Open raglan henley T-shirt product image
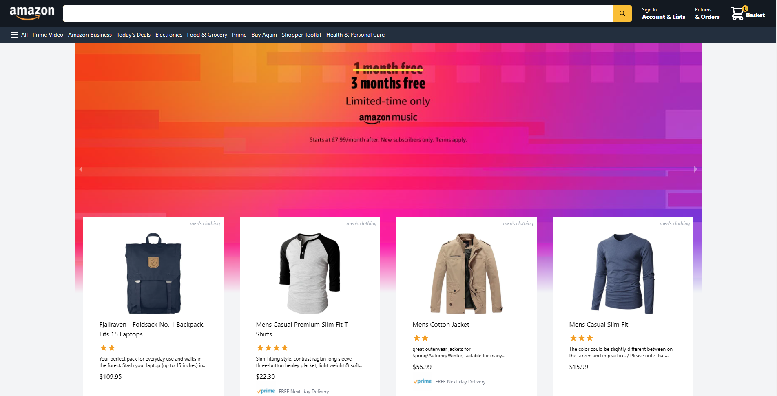 pos(310,273)
